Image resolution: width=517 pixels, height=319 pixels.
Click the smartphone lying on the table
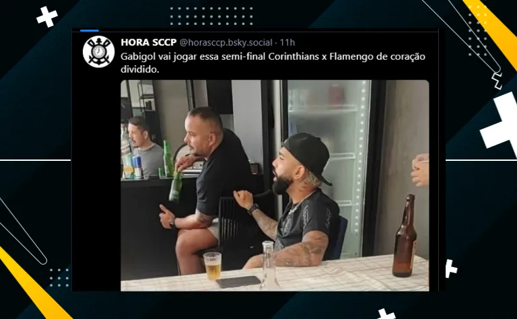(238, 282)
